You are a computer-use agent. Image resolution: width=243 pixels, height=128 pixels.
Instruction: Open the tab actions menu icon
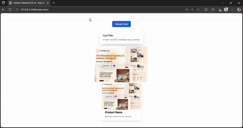(x=4, y=3)
